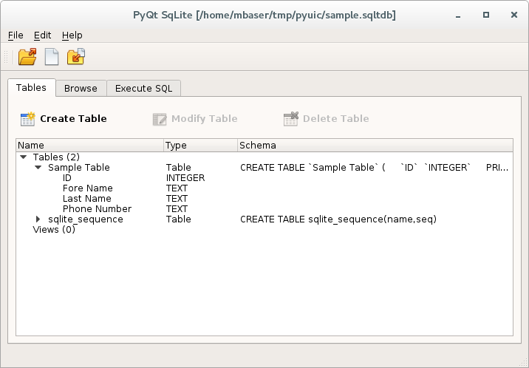The image size is (529, 368).
Task: Click the Create Table button label
Action: [x=74, y=119]
